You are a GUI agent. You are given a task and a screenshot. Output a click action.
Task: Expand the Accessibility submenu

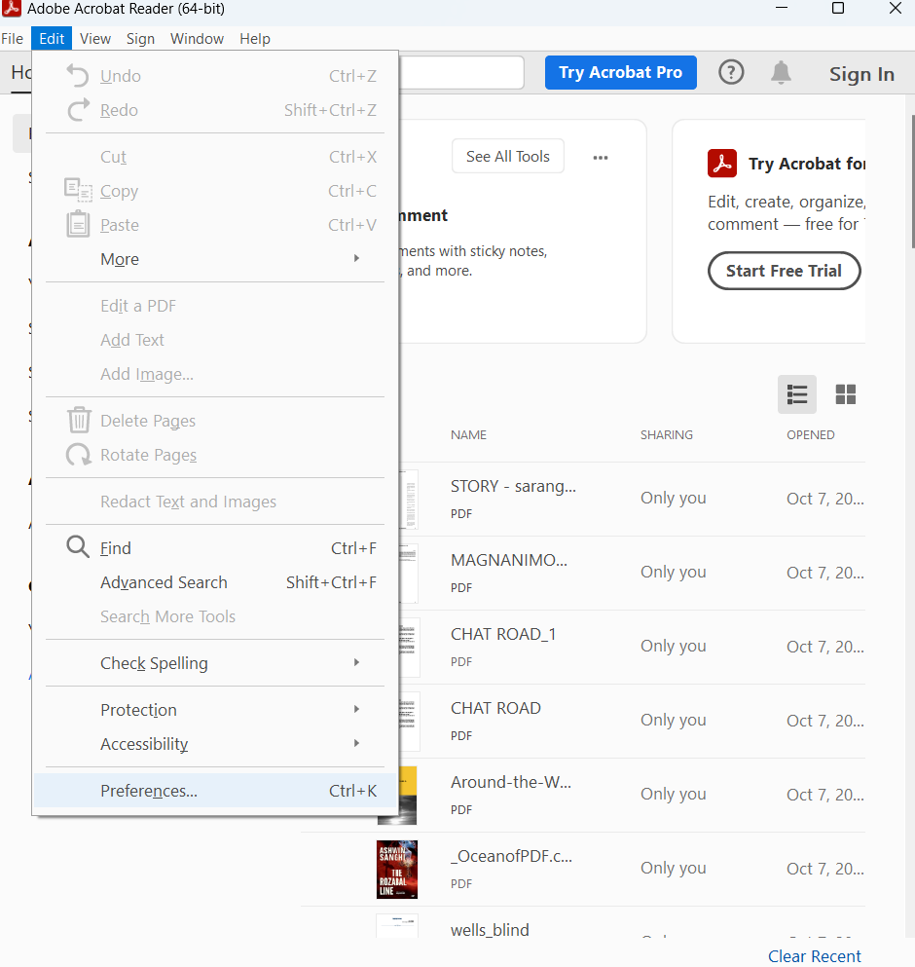[x=214, y=744]
